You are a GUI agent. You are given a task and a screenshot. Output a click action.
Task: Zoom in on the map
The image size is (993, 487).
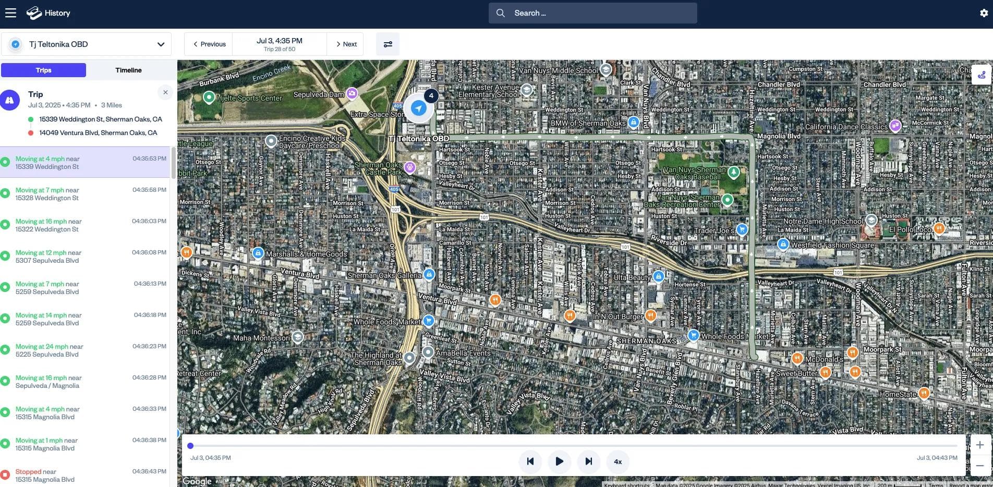tap(979, 445)
